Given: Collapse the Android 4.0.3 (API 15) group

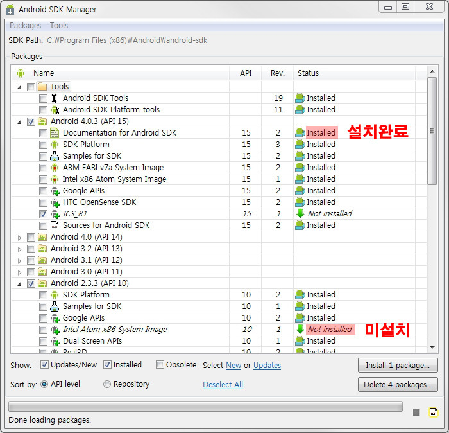Looking at the screenshot, I should (x=19, y=122).
